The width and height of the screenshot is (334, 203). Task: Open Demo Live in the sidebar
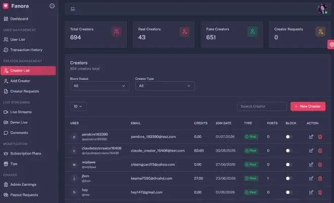click(x=28, y=122)
